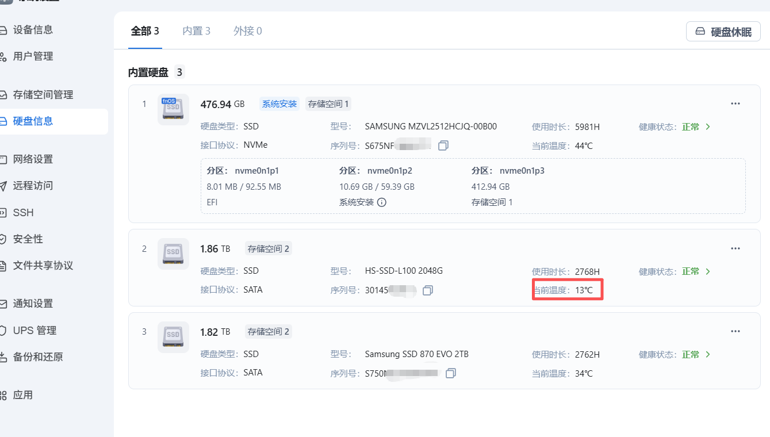Click the 存储空间 1 tag on disk 1
Image resolution: width=770 pixels, height=437 pixels.
point(328,104)
